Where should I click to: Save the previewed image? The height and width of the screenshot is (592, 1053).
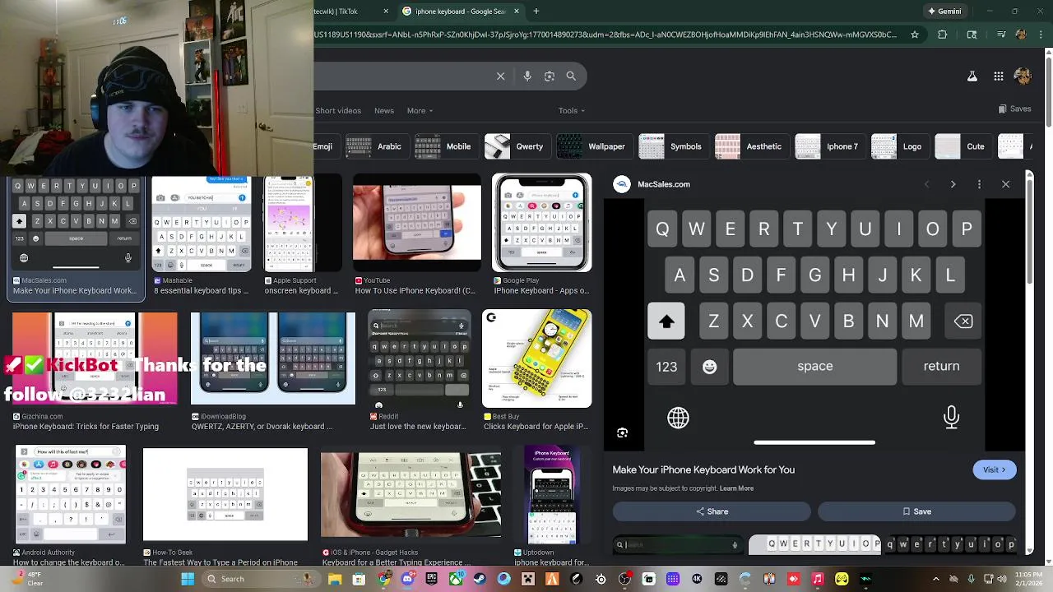(916, 511)
